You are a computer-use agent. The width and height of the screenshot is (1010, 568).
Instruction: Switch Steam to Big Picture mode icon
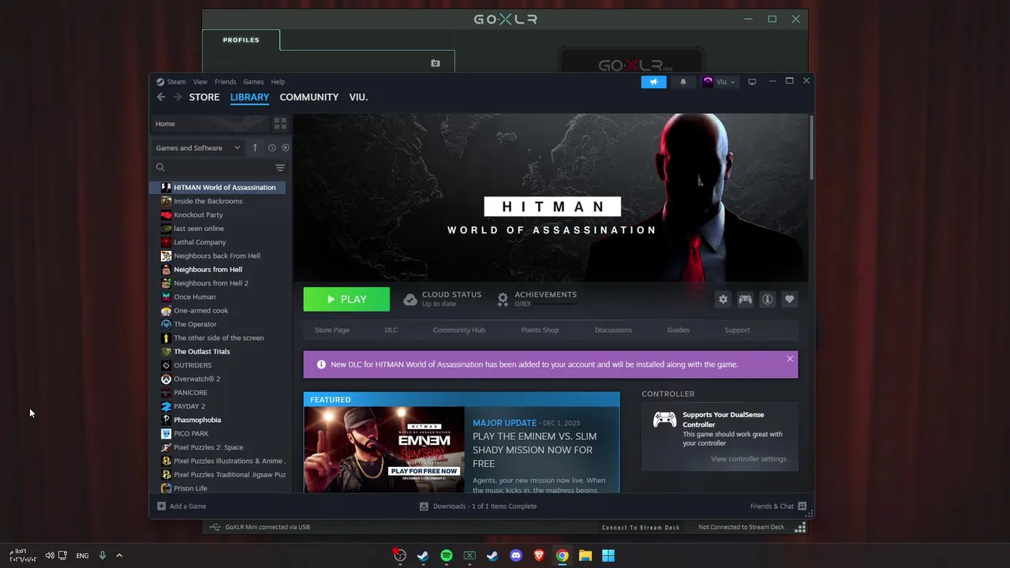[x=752, y=82]
